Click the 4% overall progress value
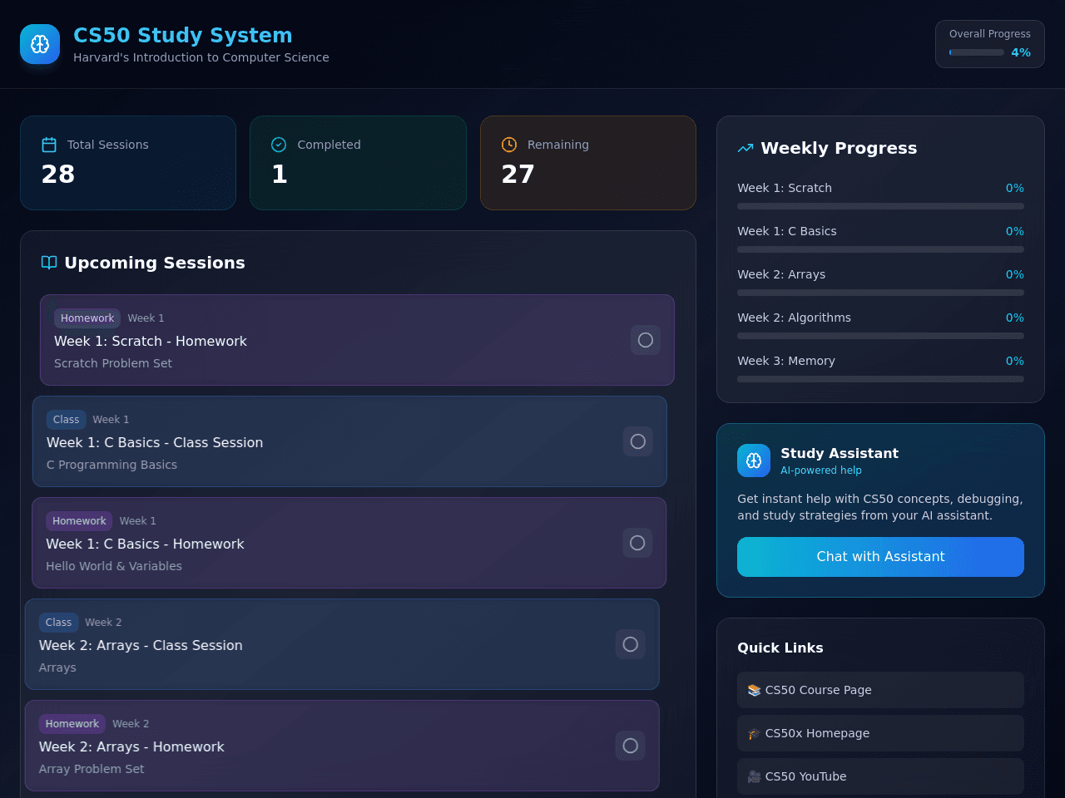 pos(1021,52)
